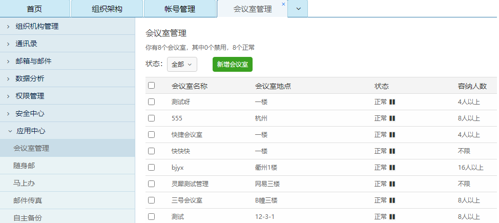Collapse the 应用中心 section
This screenshot has width=499, height=223.
point(31,131)
